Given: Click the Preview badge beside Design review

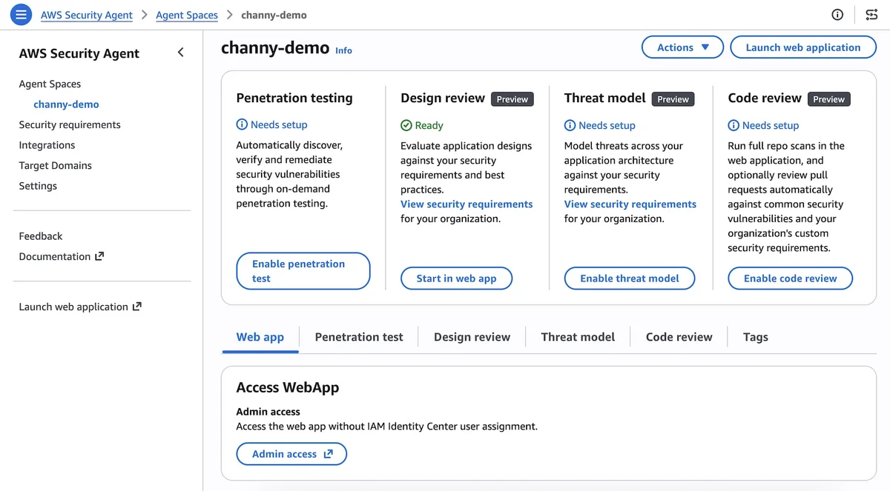Looking at the screenshot, I should pos(512,99).
